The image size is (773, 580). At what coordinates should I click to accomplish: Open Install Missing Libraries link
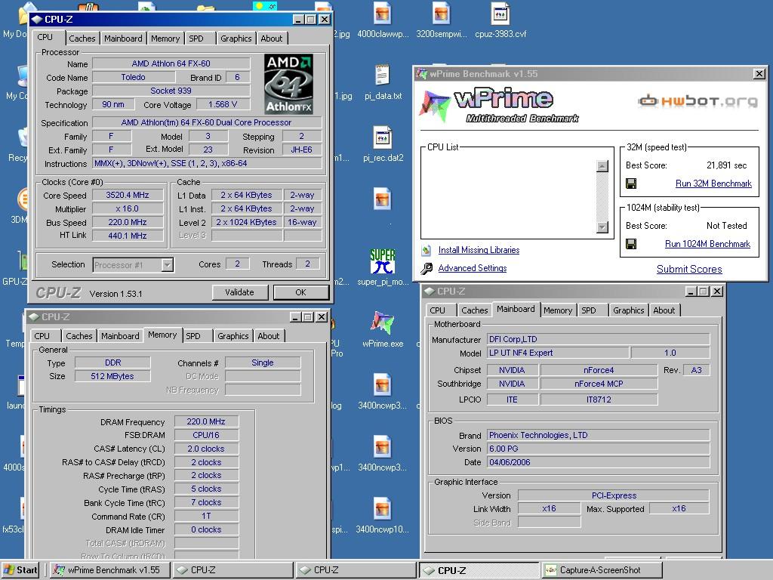coord(479,250)
